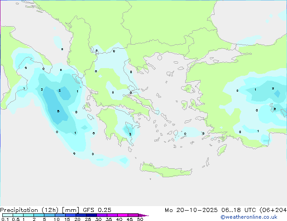Pick the 10–15 mm legend color swatch
This screenshot has height=221, width=287.
[60, 215]
